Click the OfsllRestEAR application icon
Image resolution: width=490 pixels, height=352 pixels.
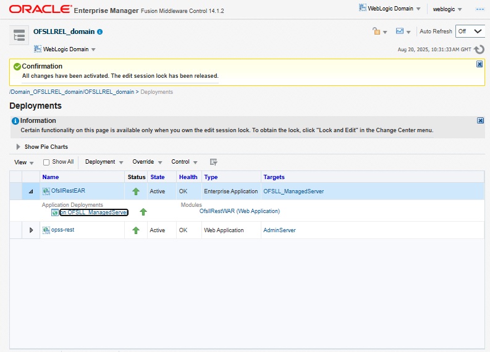(46, 191)
